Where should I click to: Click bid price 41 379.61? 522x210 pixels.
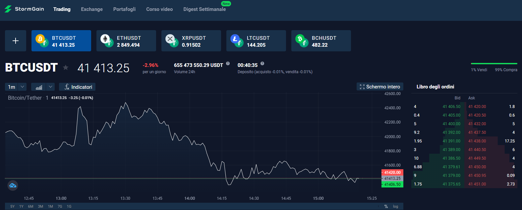coord(451,167)
